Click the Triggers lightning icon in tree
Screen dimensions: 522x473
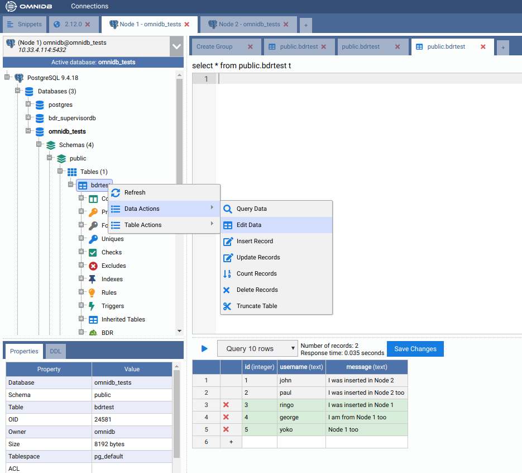[93, 306]
